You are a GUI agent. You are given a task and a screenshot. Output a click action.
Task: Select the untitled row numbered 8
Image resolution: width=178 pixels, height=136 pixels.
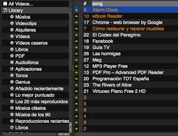(126, 110)
